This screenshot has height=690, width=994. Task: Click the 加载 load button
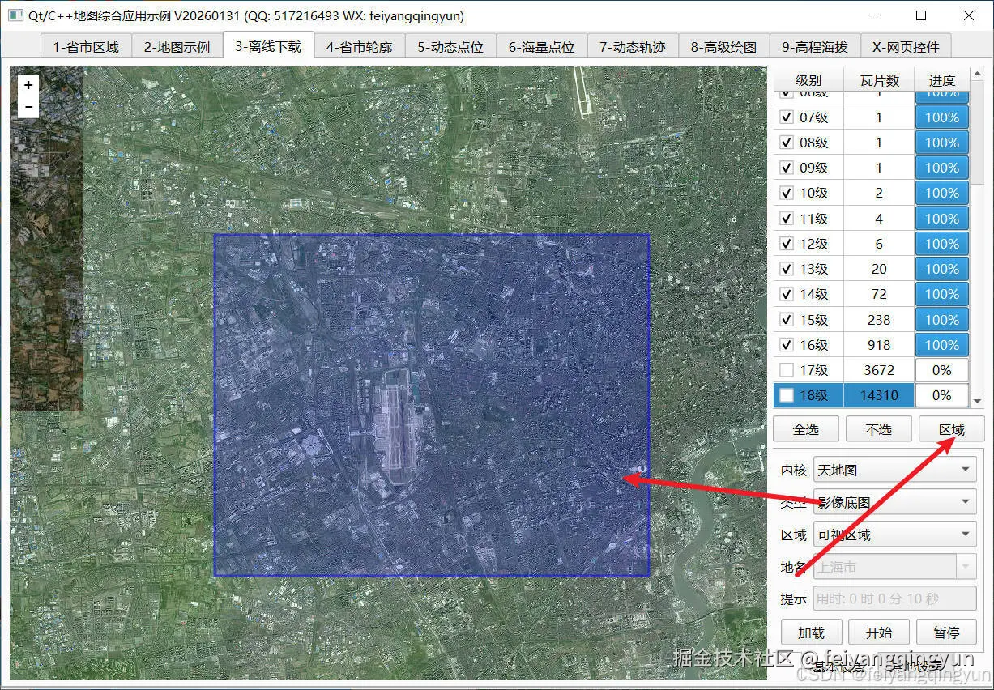[x=811, y=632]
